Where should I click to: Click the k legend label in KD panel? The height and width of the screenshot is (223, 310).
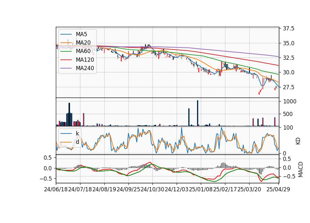(77, 133)
